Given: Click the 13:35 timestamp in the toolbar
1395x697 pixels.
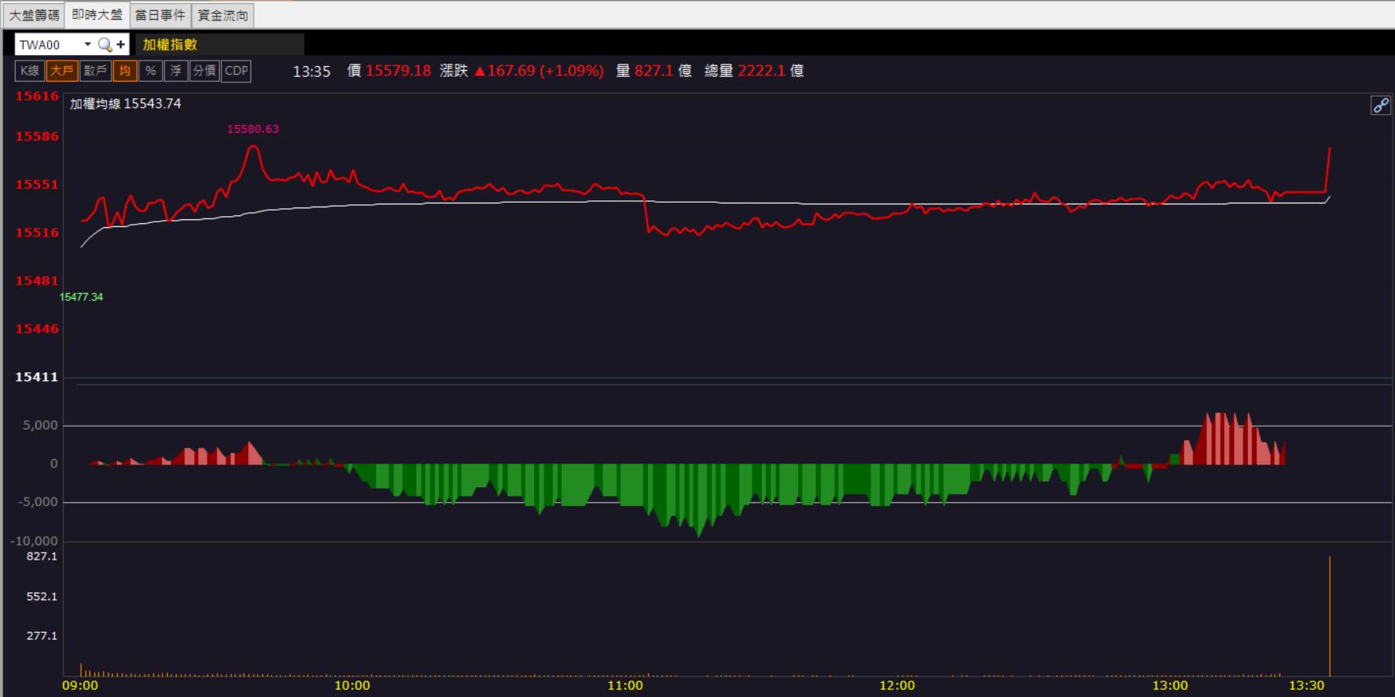Looking at the screenshot, I should (x=312, y=72).
